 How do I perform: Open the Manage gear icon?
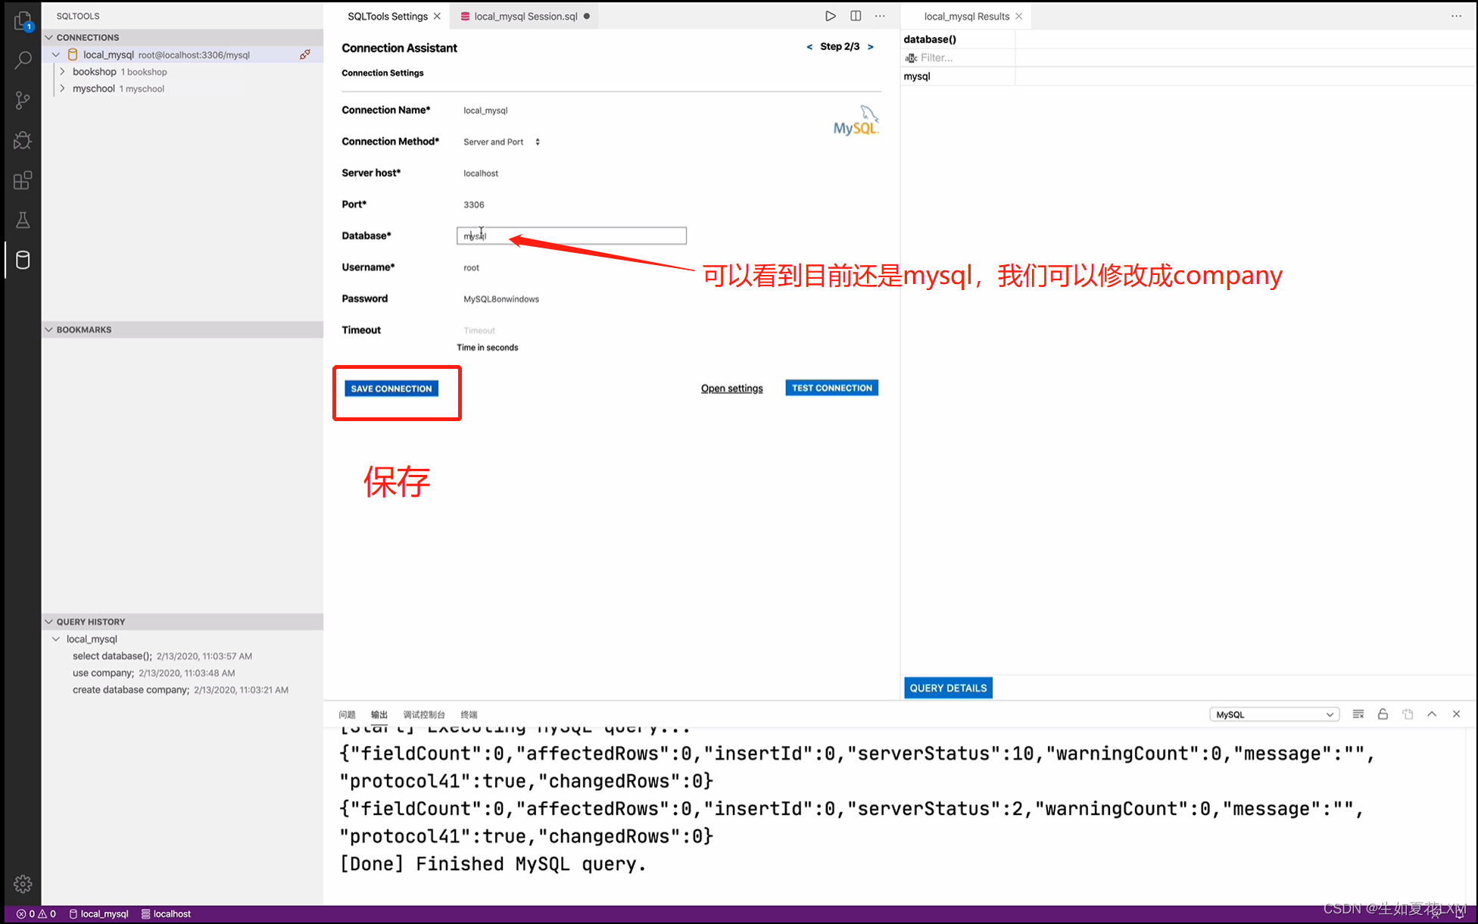click(23, 884)
